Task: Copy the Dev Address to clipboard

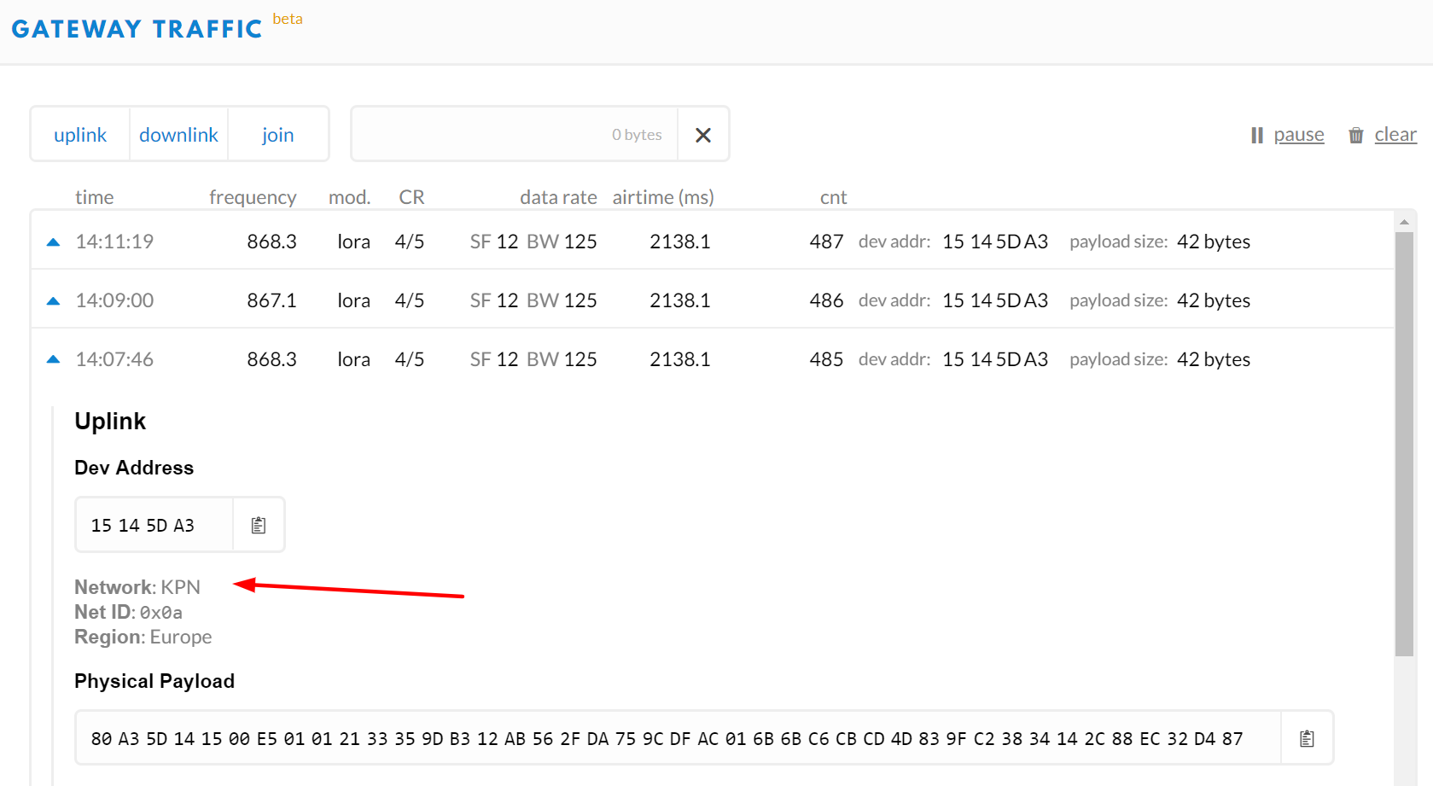Action: pos(259,525)
